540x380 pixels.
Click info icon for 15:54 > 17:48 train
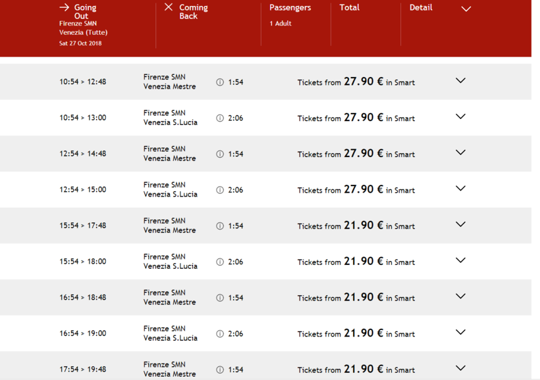point(220,226)
